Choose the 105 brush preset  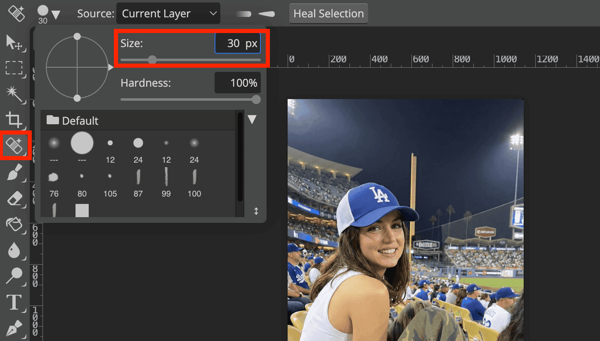[110, 176]
